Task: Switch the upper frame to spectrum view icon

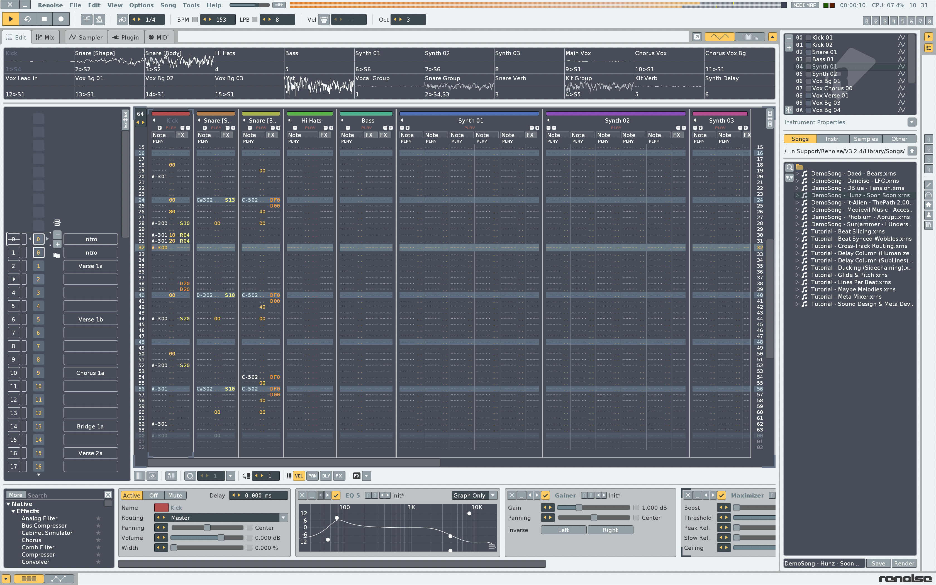Action: (750, 37)
